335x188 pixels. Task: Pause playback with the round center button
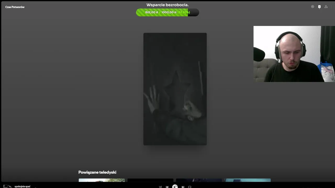(175, 186)
